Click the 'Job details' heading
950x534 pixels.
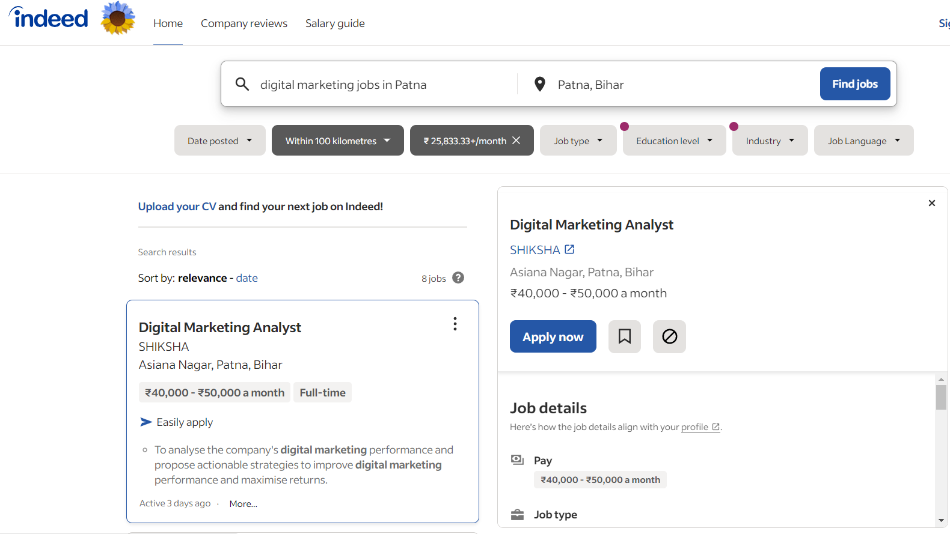click(x=548, y=408)
